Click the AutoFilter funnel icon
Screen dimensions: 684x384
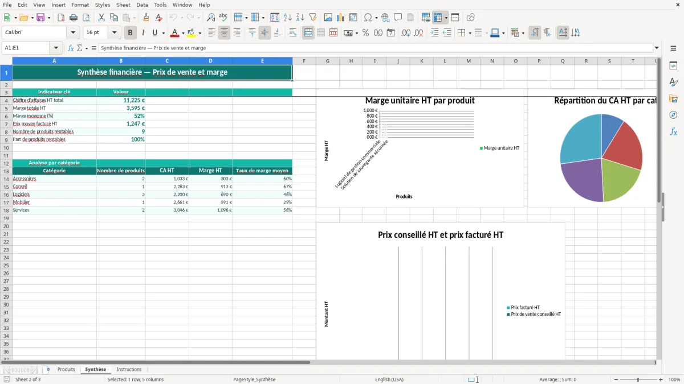point(313,18)
